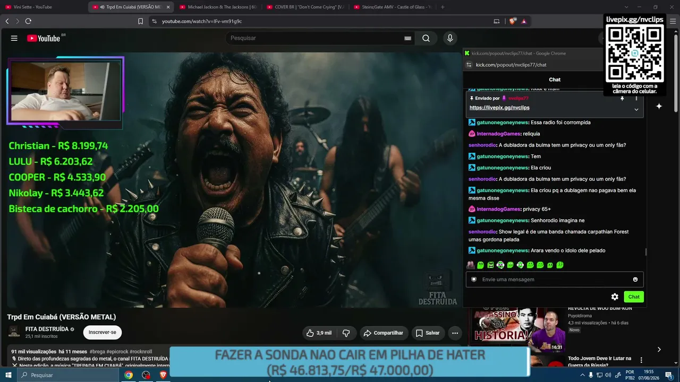The image size is (680, 382).
Task: Open the cast media icon in address bar
Action: click(497, 21)
